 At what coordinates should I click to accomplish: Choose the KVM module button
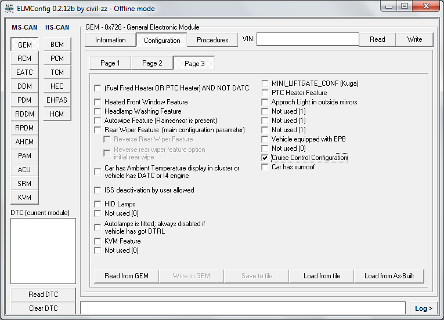click(24, 198)
